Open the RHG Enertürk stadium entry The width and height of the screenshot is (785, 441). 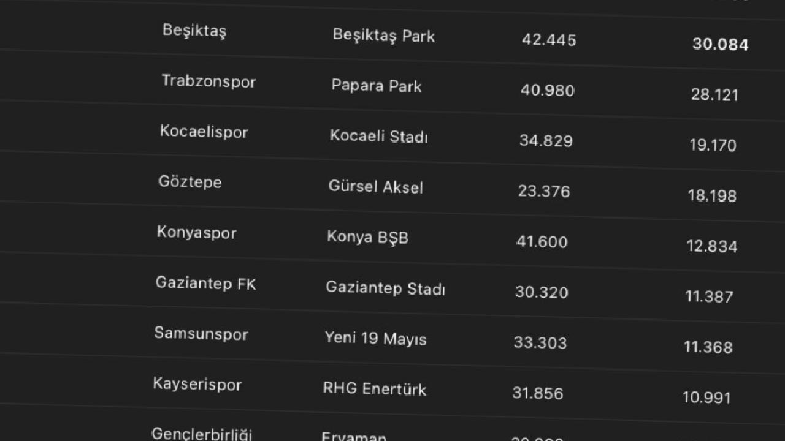click(374, 389)
